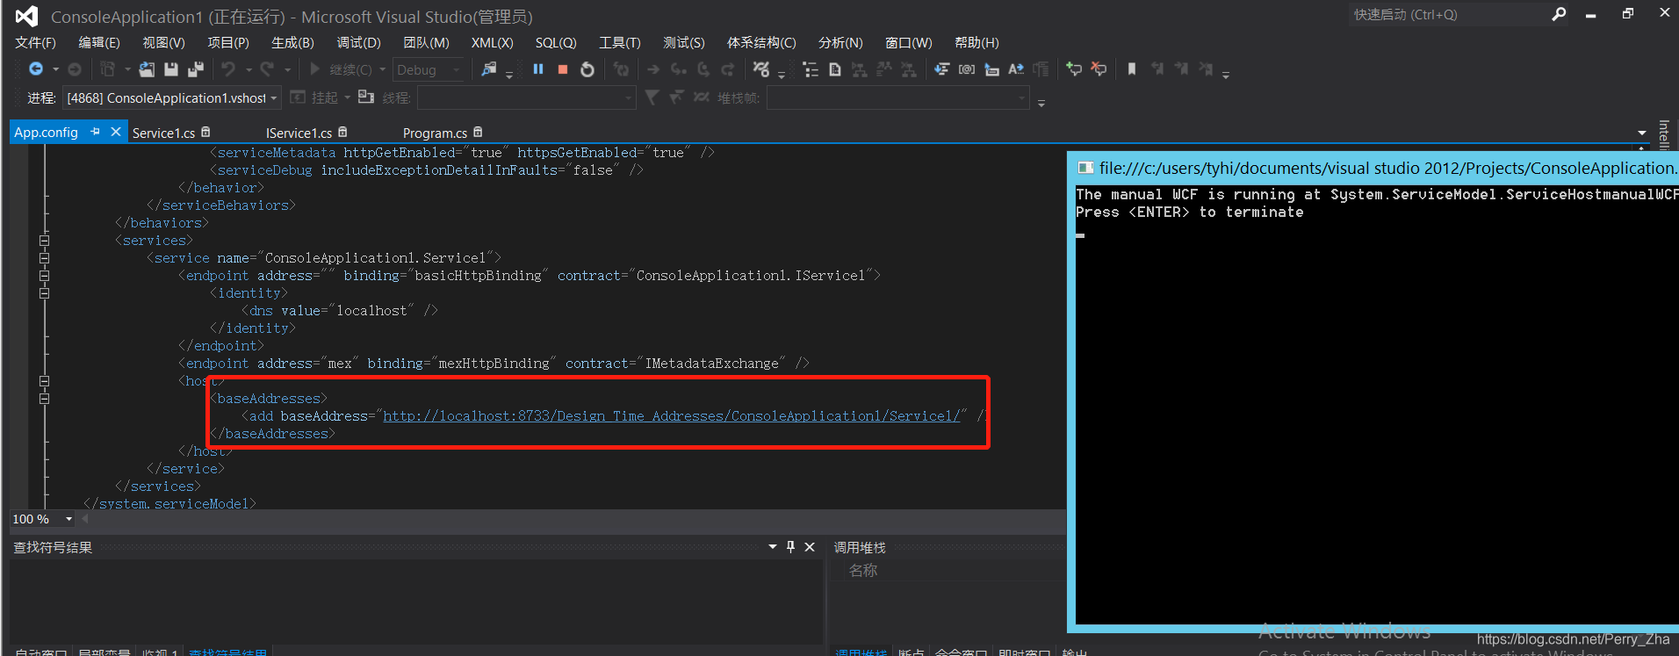Uncomment selected lines icon
The height and width of the screenshot is (656, 1679).
click(x=1099, y=69)
